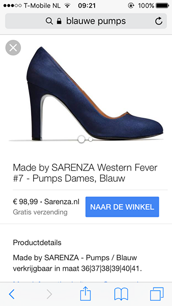This screenshot has height=306, width=172.
Task: Tap the Wi-Fi icon in status bar
Action: (x=67, y=5)
